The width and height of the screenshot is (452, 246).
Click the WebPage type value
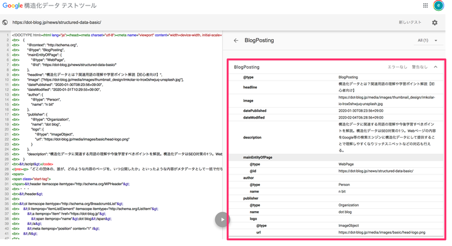coord(346,164)
